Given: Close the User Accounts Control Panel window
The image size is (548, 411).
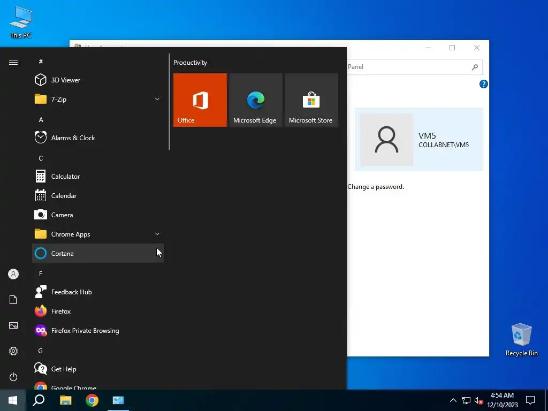Looking at the screenshot, I should pyautogui.click(x=477, y=48).
